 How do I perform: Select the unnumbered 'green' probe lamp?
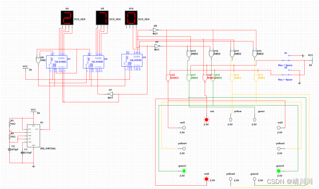tap(254, 120)
